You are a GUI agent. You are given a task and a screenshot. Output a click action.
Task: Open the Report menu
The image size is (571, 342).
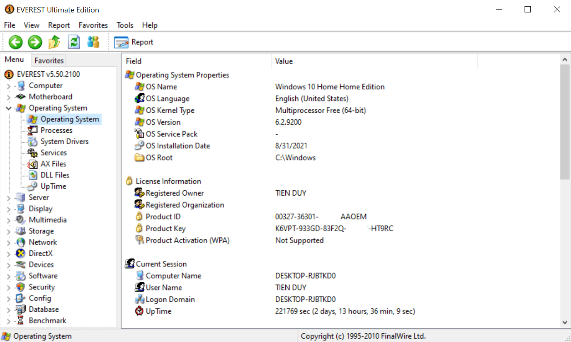pos(59,25)
